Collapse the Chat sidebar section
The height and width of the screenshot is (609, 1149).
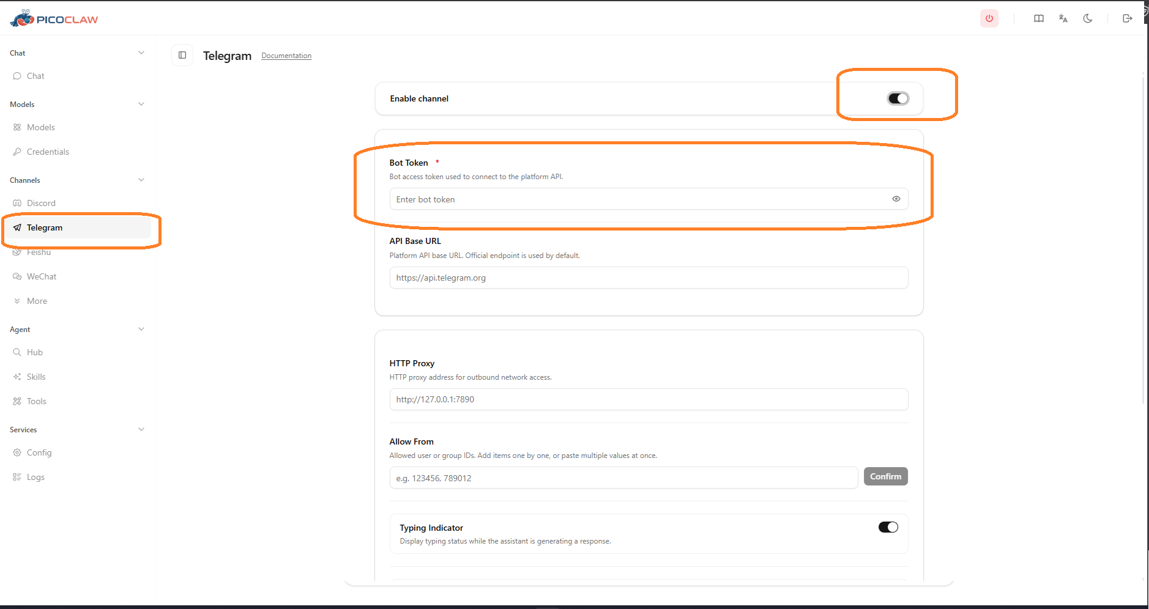141,53
